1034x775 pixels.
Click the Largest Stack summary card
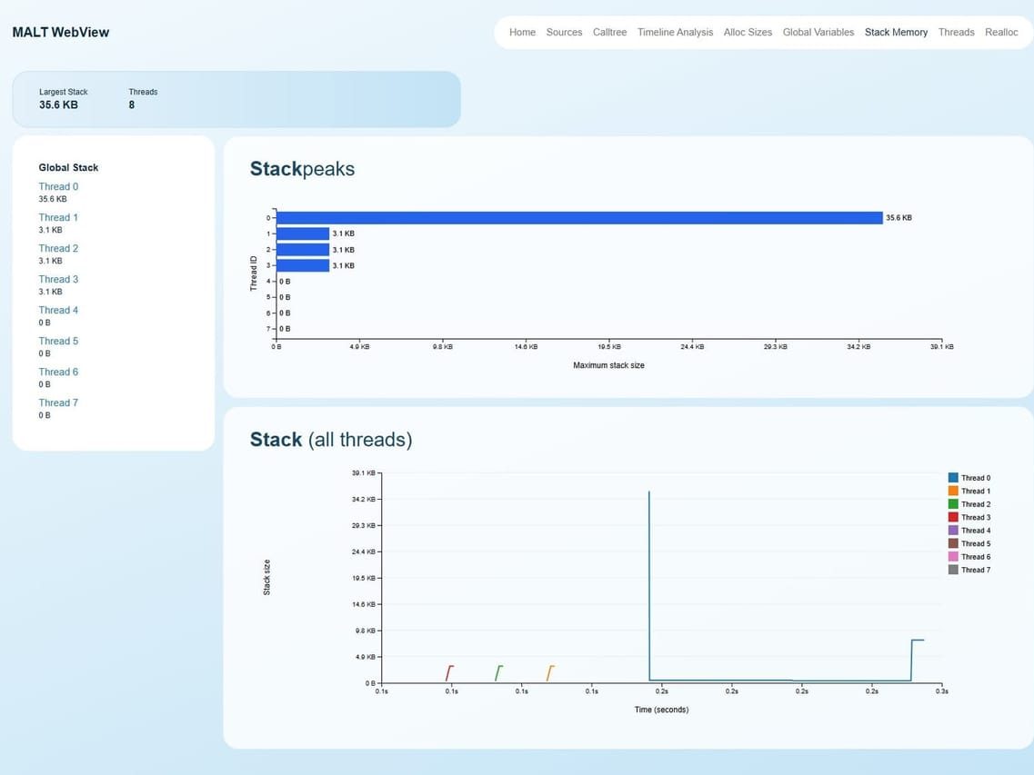pos(64,98)
